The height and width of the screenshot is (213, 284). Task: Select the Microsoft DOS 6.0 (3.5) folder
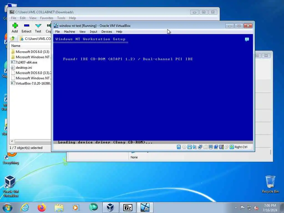coord(31,52)
